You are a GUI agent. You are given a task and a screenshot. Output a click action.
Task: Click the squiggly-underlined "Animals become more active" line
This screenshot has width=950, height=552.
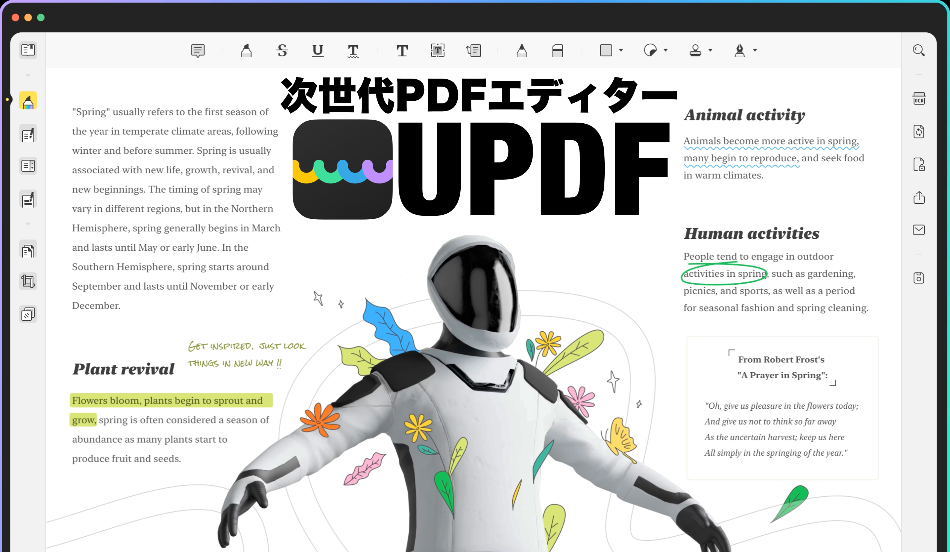pos(771,141)
